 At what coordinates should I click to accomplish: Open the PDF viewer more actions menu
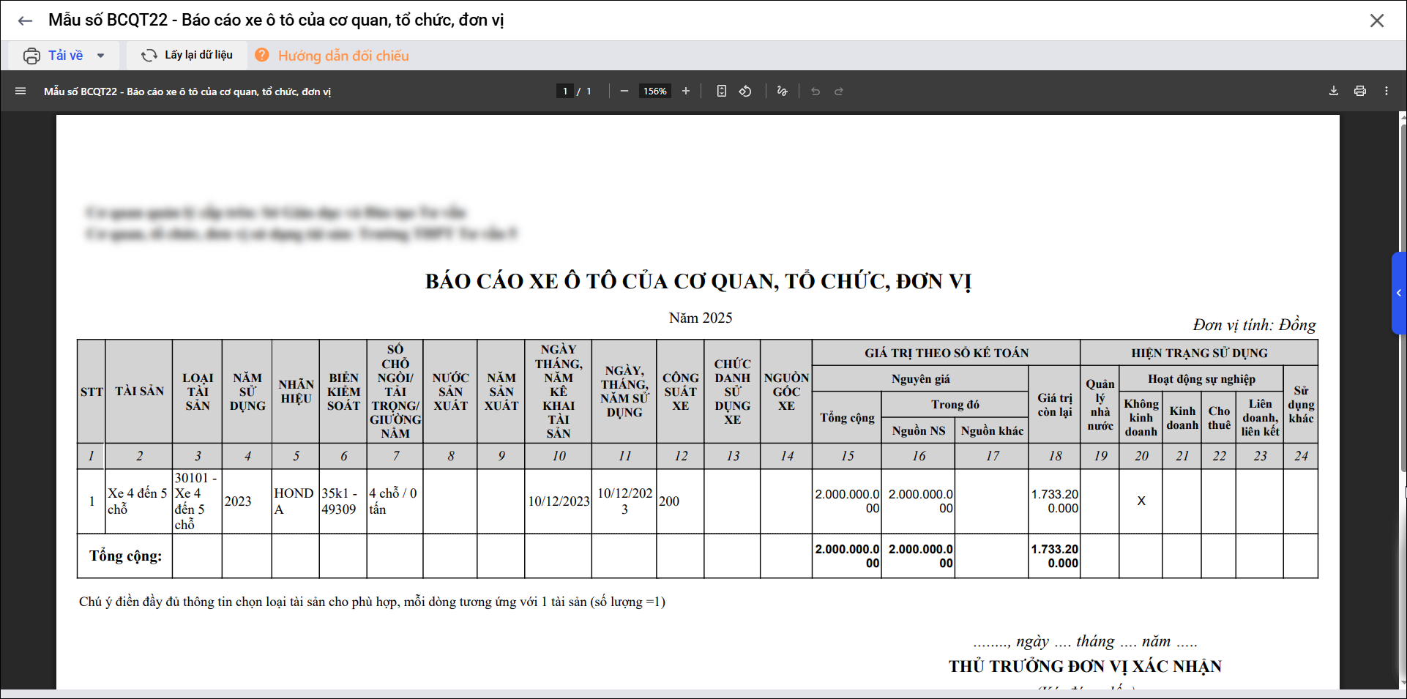(x=1386, y=91)
